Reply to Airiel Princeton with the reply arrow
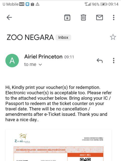 100,61
